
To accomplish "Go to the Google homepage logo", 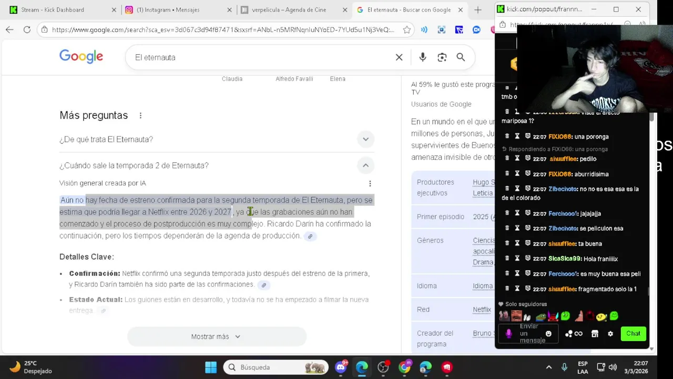I will (81, 57).
